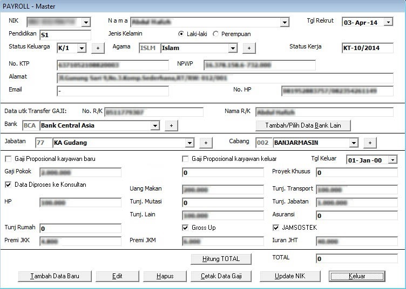The image size is (406, 289).
Task: Click Tambah Data Baru button
Action: (x=55, y=276)
